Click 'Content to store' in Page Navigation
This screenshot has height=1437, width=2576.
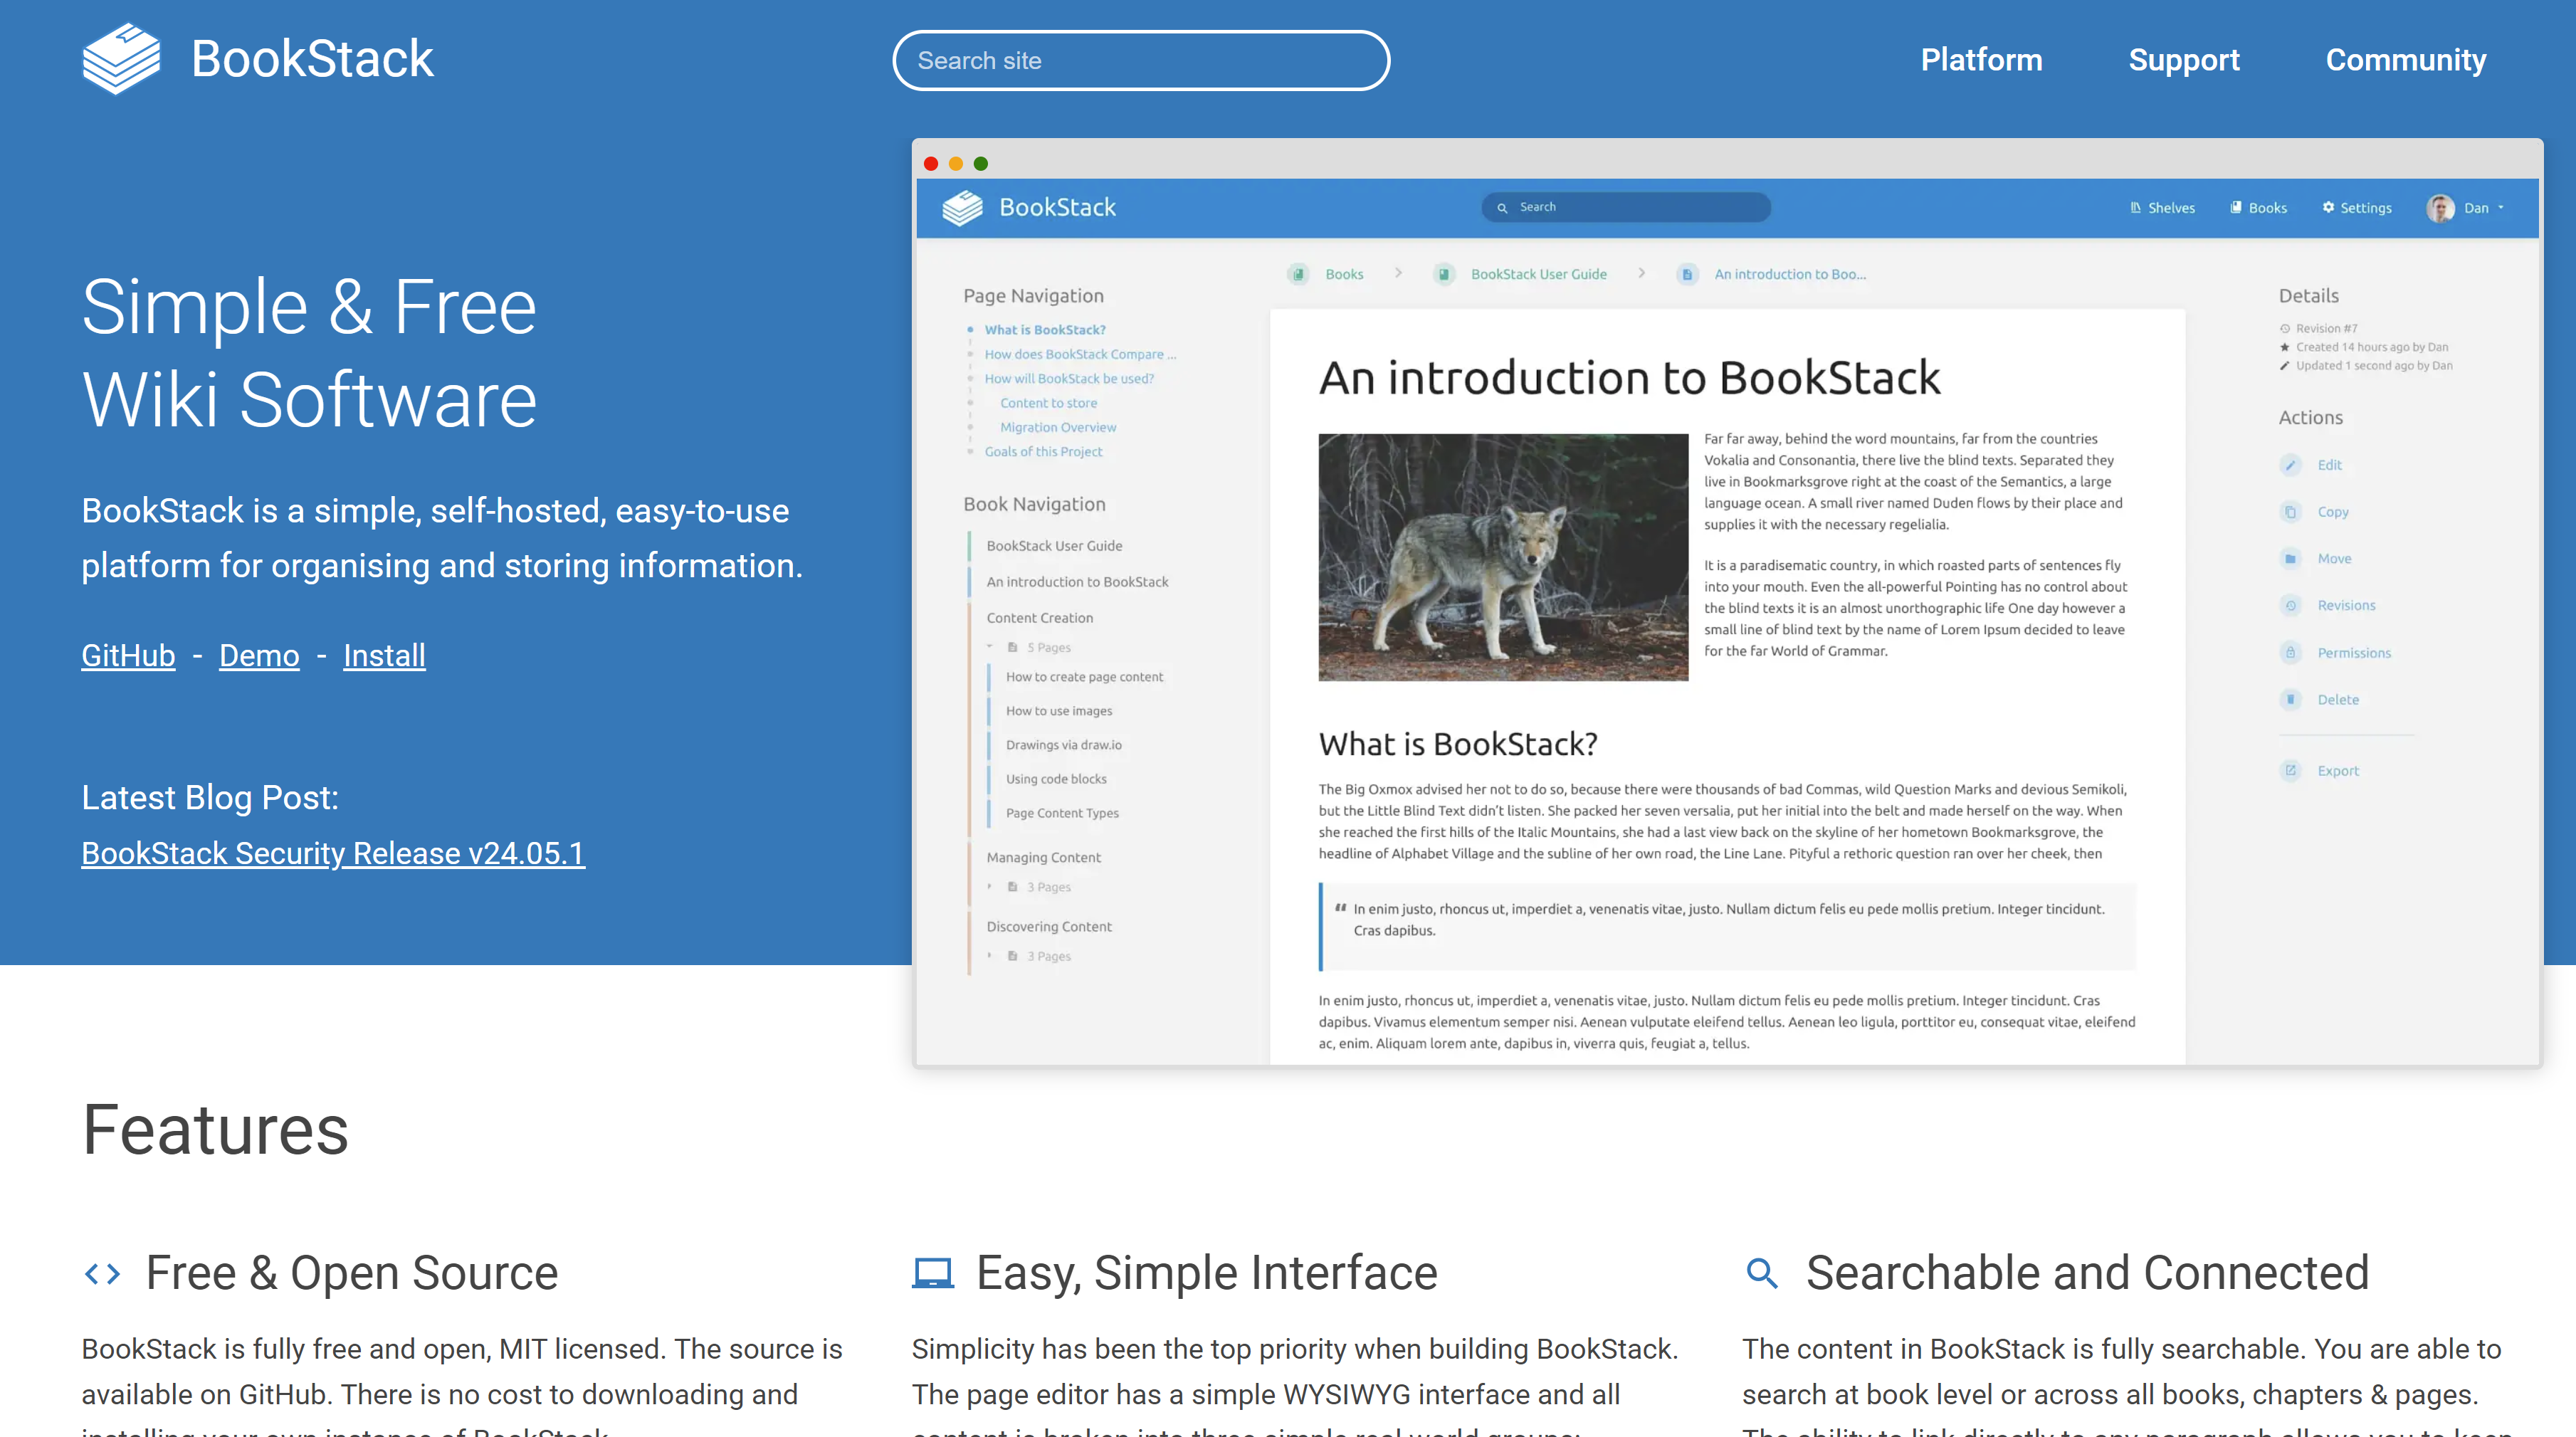coord(1048,403)
